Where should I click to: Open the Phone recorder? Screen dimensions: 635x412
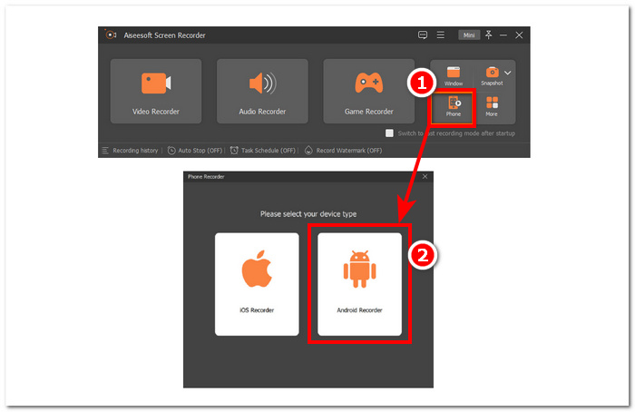(453, 106)
